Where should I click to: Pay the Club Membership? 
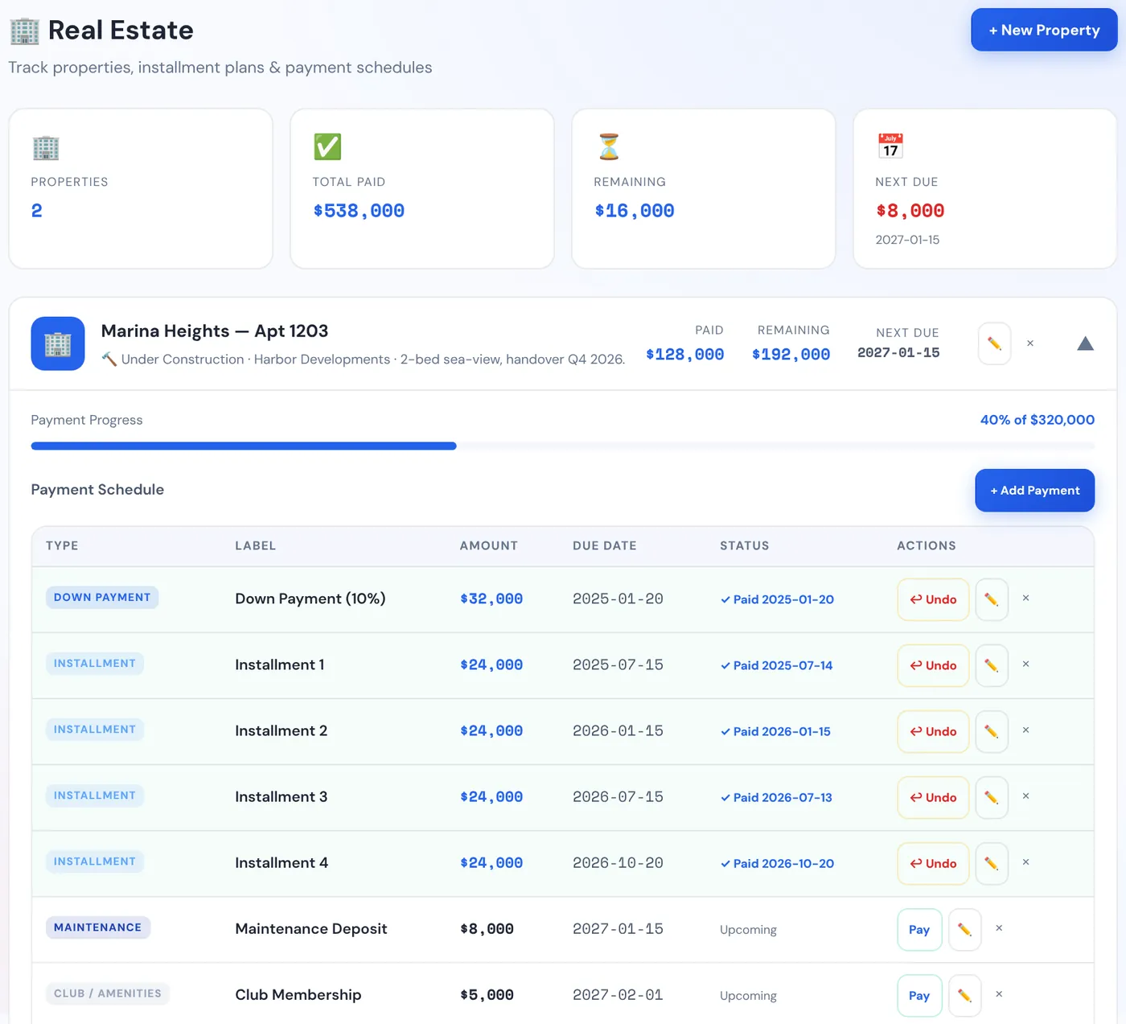pyautogui.click(x=919, y=995)
